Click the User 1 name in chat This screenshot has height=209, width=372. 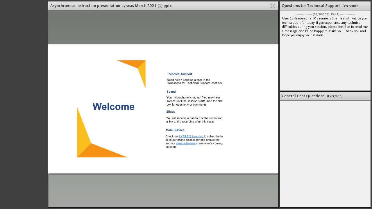287,18
